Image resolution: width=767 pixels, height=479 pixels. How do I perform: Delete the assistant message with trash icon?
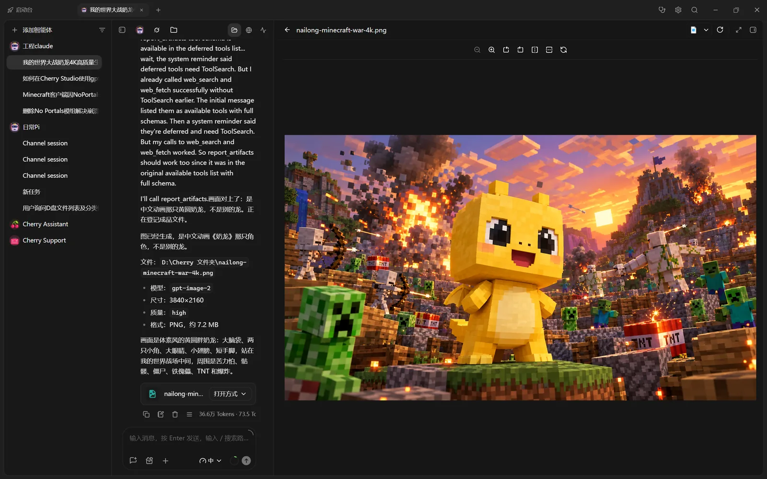[175, 414]
